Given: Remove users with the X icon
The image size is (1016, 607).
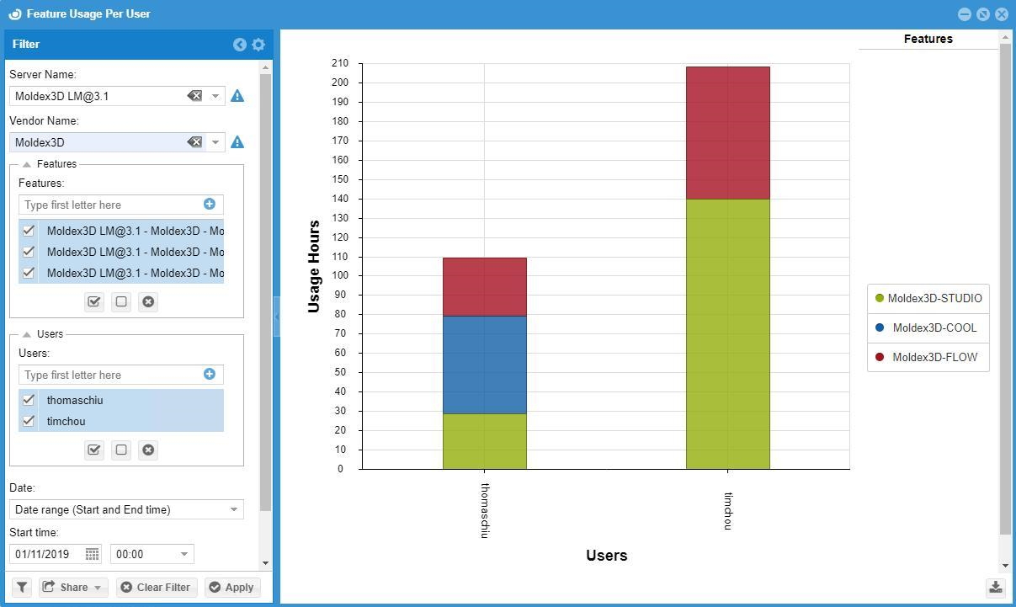Looking at the screenshot, I should (x=148, y=450).
